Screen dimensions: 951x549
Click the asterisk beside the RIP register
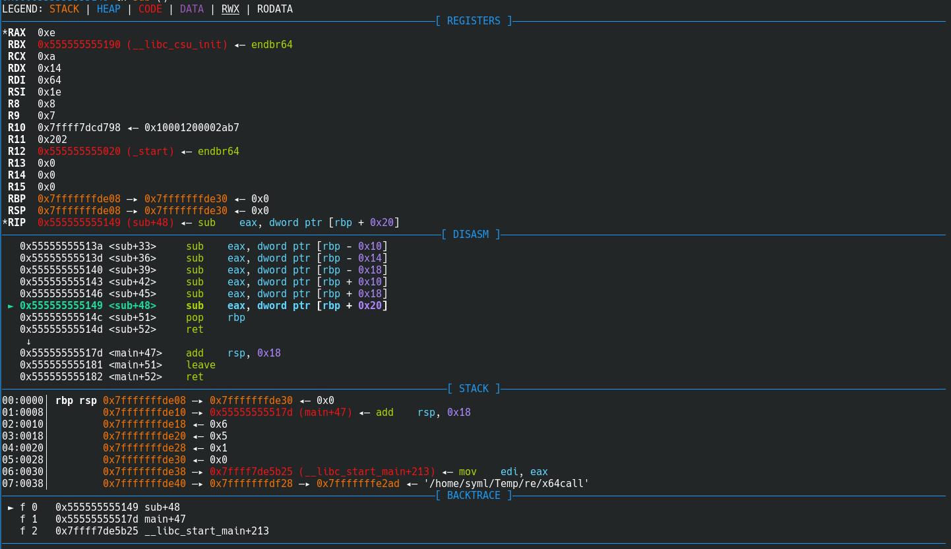[5, 223]
